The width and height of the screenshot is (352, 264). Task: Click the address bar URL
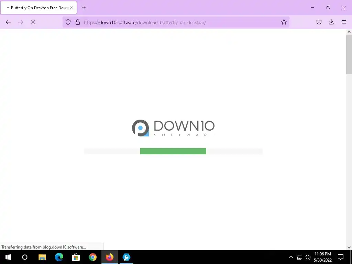145,22
